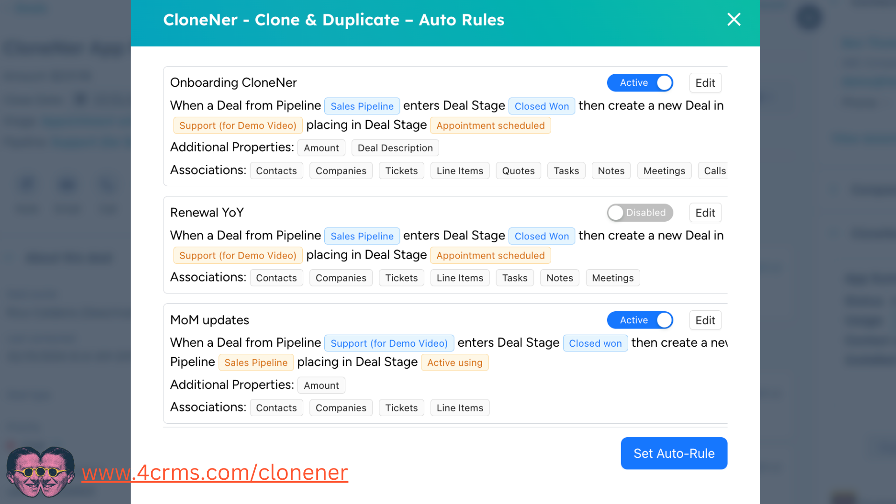Click Tasks association in Onboarding CloneNer
896x504 pixels.
(x=566, y=171)
